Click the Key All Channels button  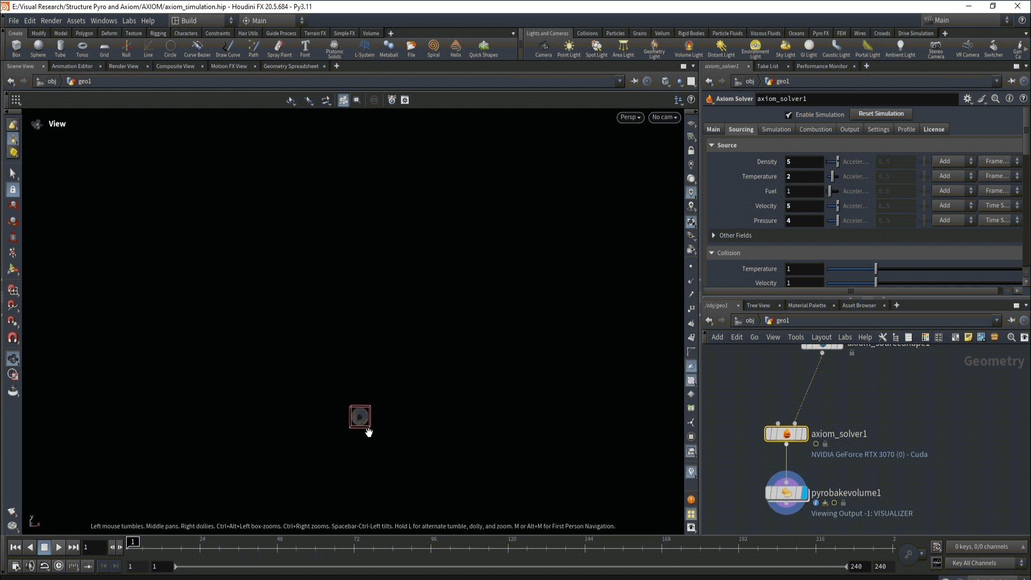(974, 563)
